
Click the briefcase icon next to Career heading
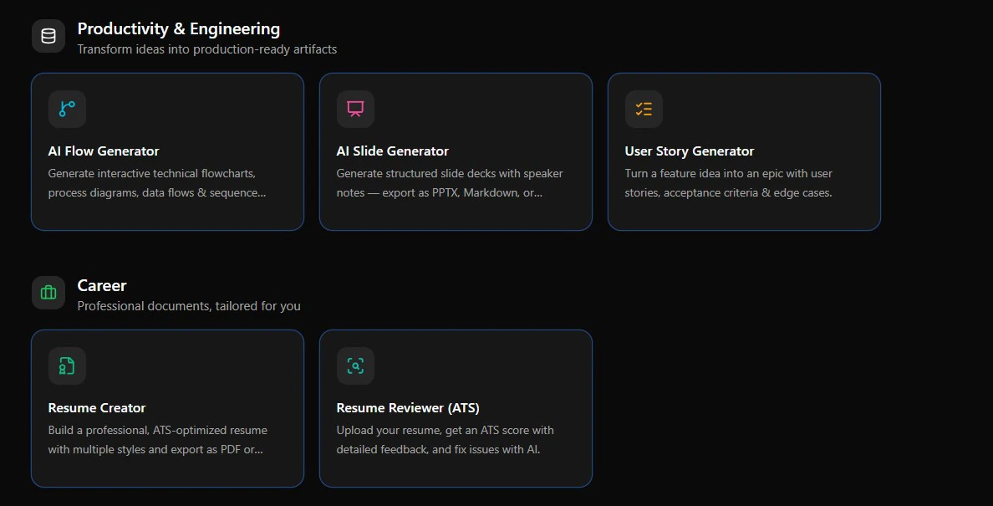48,292
